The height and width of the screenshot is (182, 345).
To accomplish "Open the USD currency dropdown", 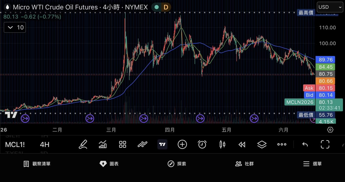I will pyautogui.click(x=330, y=7).
